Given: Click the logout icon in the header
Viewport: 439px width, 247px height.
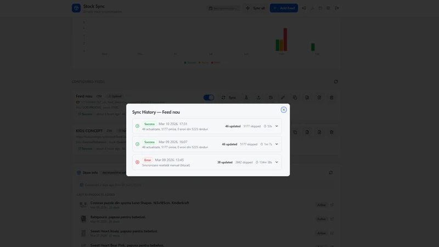Looking at the screenshot, I should 337,8.
